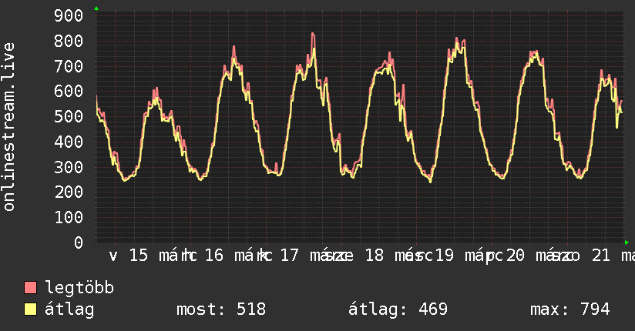Click the onlinestream.live vertical axis title
The image size is (635, 331).
[9, 127]
